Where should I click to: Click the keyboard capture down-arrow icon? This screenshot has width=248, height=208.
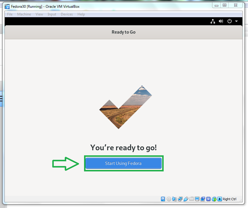[x=220, y=199]
